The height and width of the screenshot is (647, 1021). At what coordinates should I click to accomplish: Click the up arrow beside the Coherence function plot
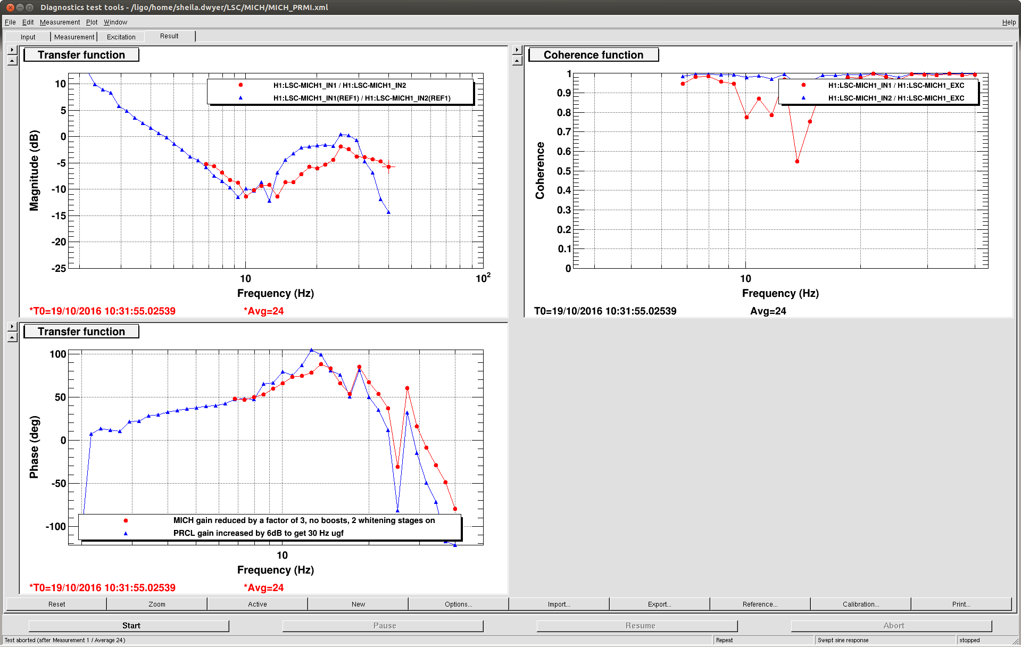click(517, 61)
